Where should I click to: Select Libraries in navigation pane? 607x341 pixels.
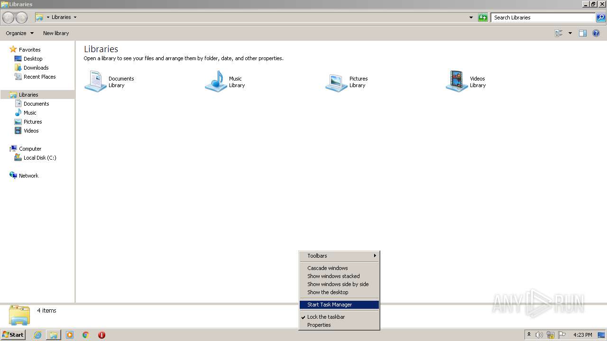point(28,95)
